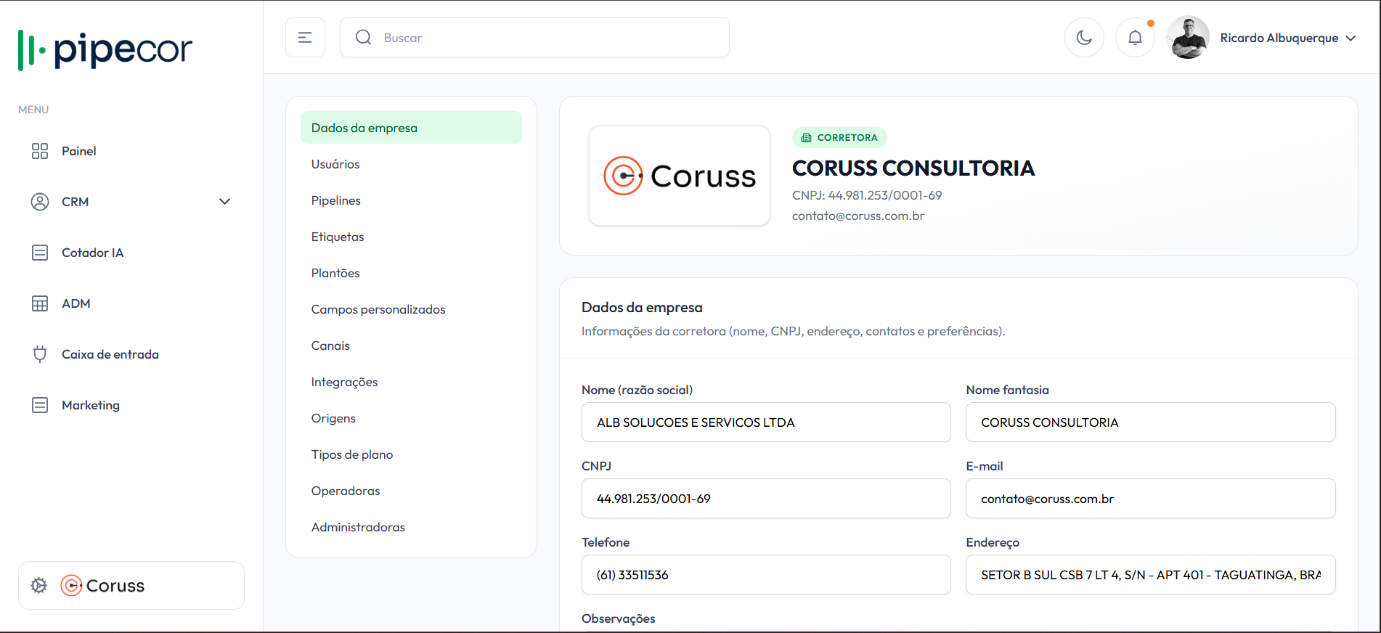Click the header CNPJ: 44.981.253/0001-69 text
Image resolution: width=1381 pixels, height=633 pixels.
coord(867,195)
